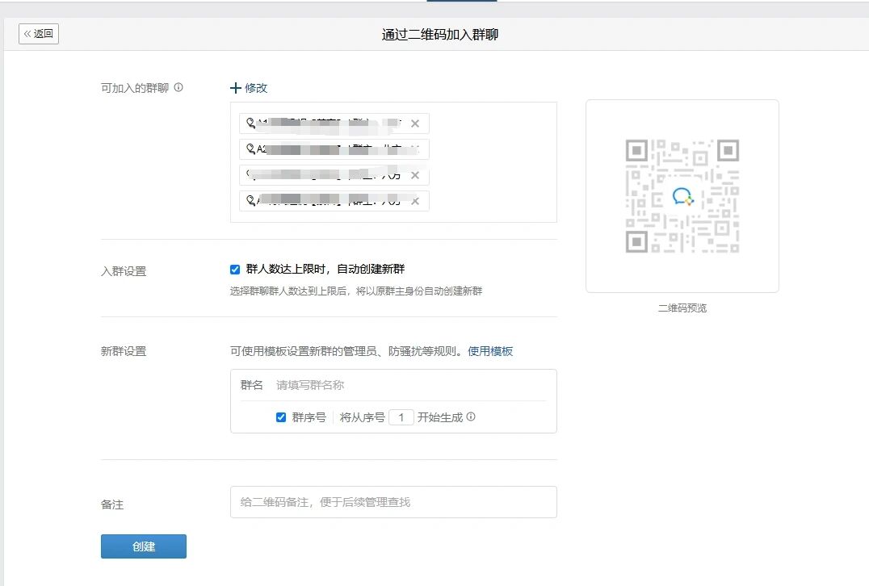The image size is (869, 586).
Task: Click the A2 group's chat icon
Action: pos(251,149)
